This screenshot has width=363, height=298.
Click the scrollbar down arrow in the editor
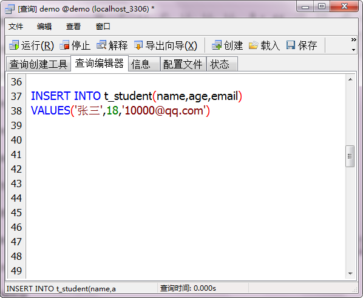coord(350,274)
